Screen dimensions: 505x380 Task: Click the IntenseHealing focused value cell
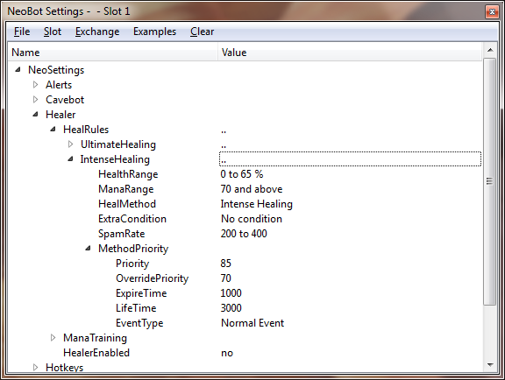click(x=350, y=159)
